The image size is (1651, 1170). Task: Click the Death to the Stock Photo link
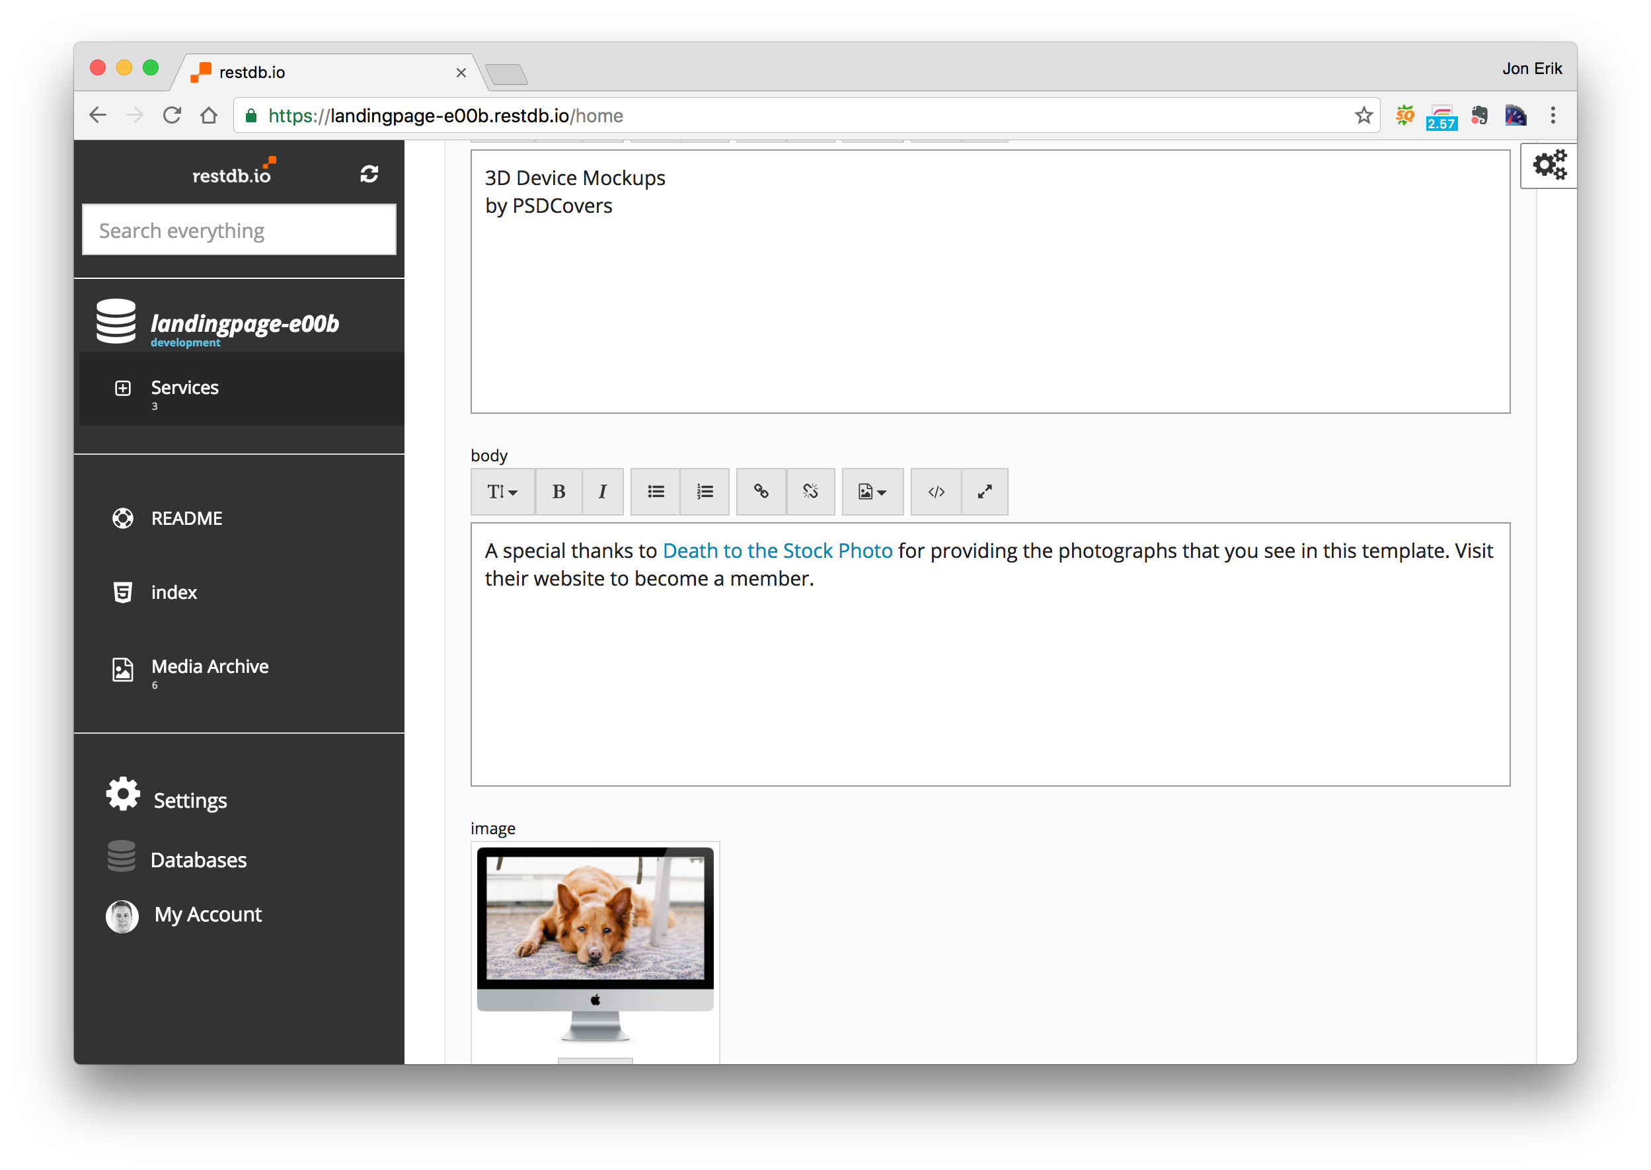pos(776,549)
